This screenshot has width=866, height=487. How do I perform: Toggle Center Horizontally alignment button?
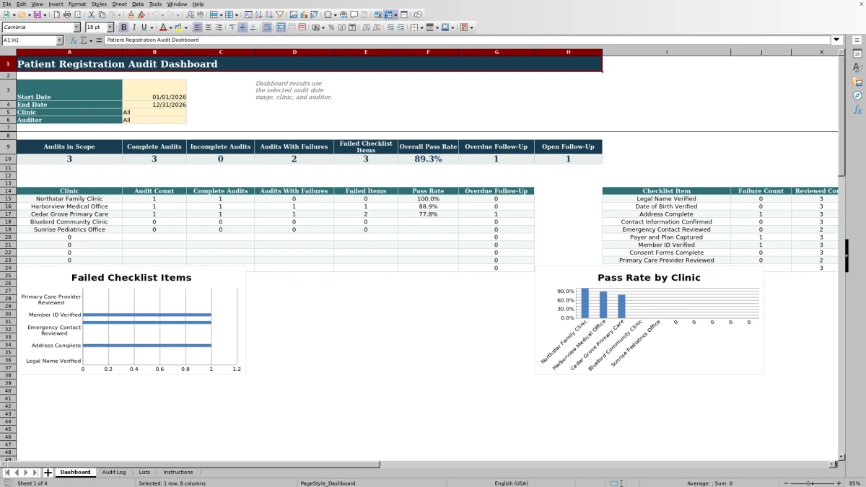tap(208, 27)
